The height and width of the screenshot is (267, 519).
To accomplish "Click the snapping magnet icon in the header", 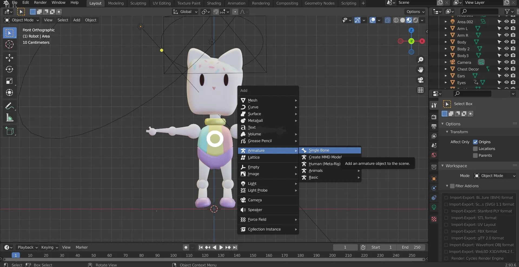I will 216,12.
